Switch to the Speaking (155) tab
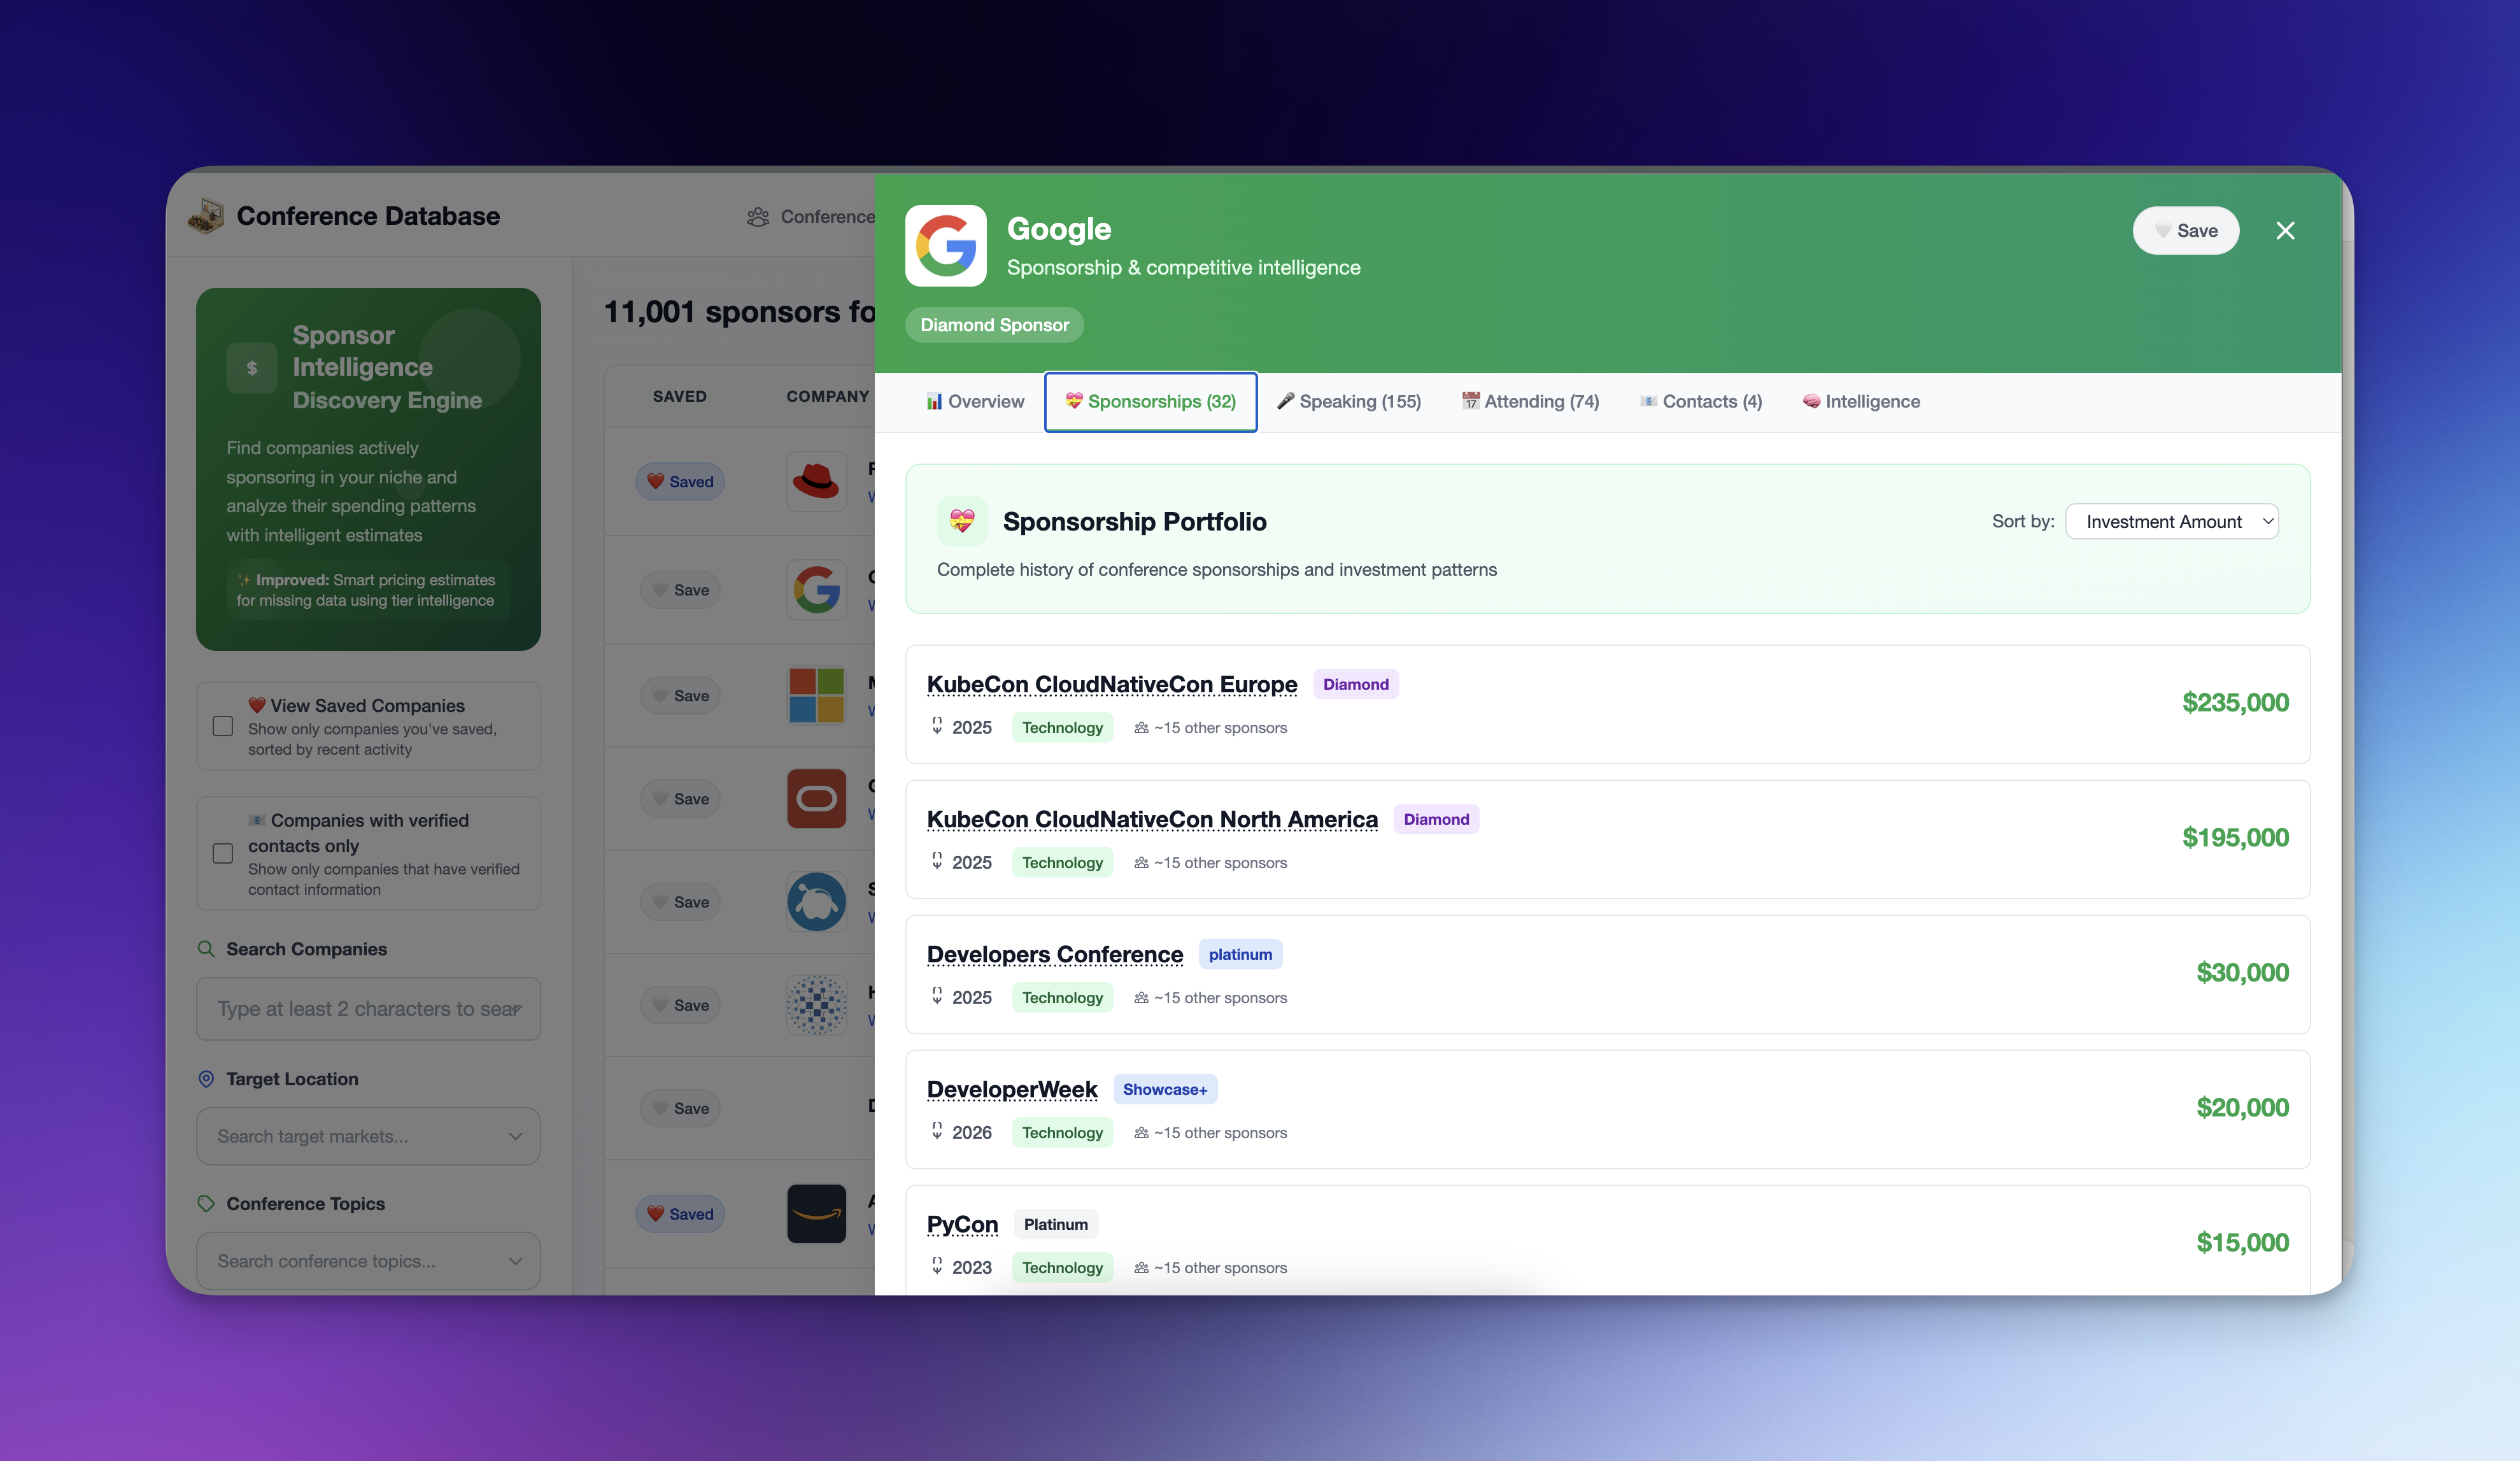The image size is (2520, 1461). [1348, 401]
